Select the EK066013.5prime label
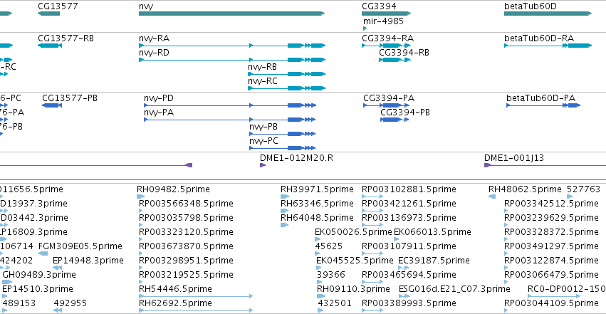Image resolution: width=606 pixels, height=314 pixels. click(432, 232)
